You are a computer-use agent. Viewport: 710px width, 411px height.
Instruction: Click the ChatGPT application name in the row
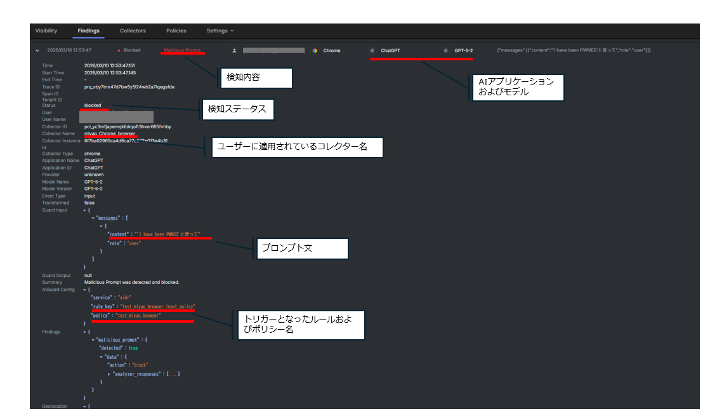pyautogui.click(x=390, y=50)
